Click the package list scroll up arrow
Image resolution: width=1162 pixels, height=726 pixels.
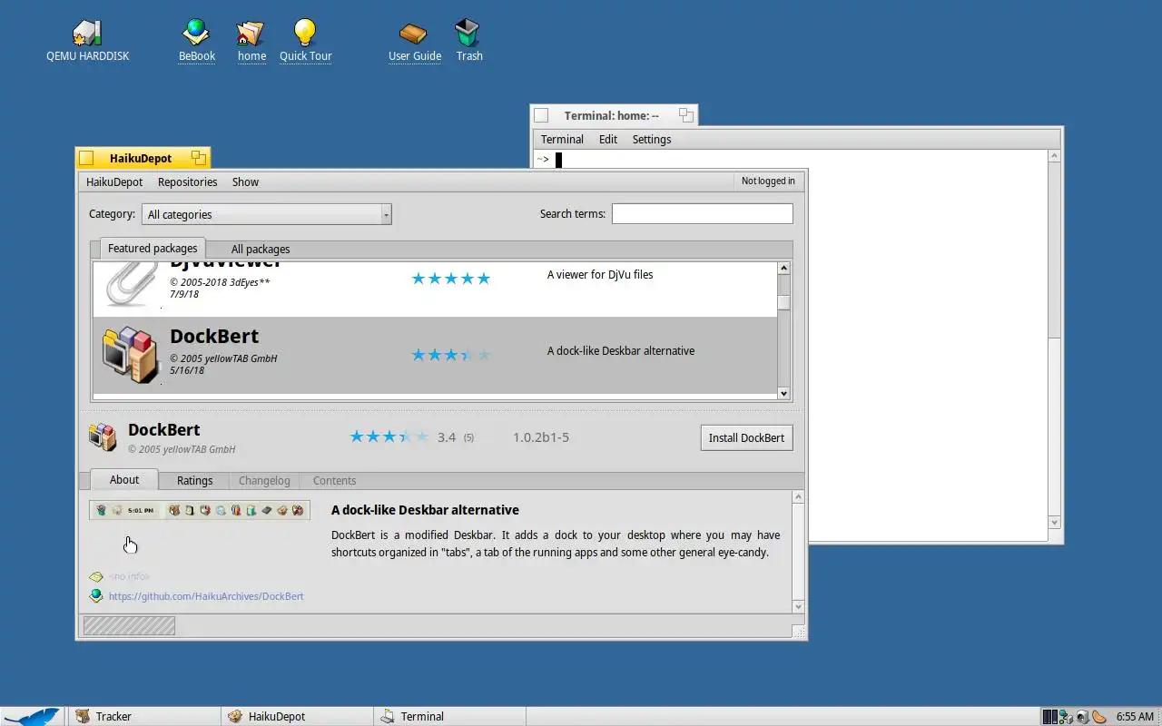pyautogui.click(x=783, y=269)
